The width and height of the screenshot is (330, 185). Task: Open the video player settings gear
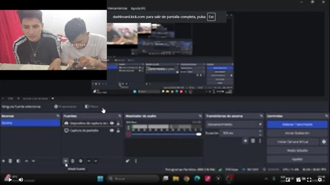pyautogui.click(x=320, y=180)
